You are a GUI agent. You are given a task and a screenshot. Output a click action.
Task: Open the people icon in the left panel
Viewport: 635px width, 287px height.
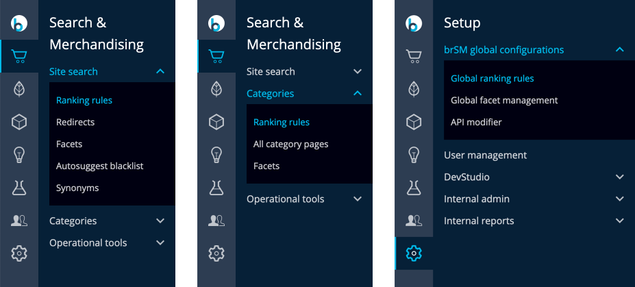[x=19, y=221]
